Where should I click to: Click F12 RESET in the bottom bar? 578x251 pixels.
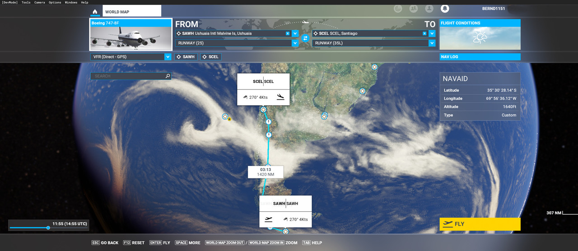pyautogui.click(x=133, y=243)
